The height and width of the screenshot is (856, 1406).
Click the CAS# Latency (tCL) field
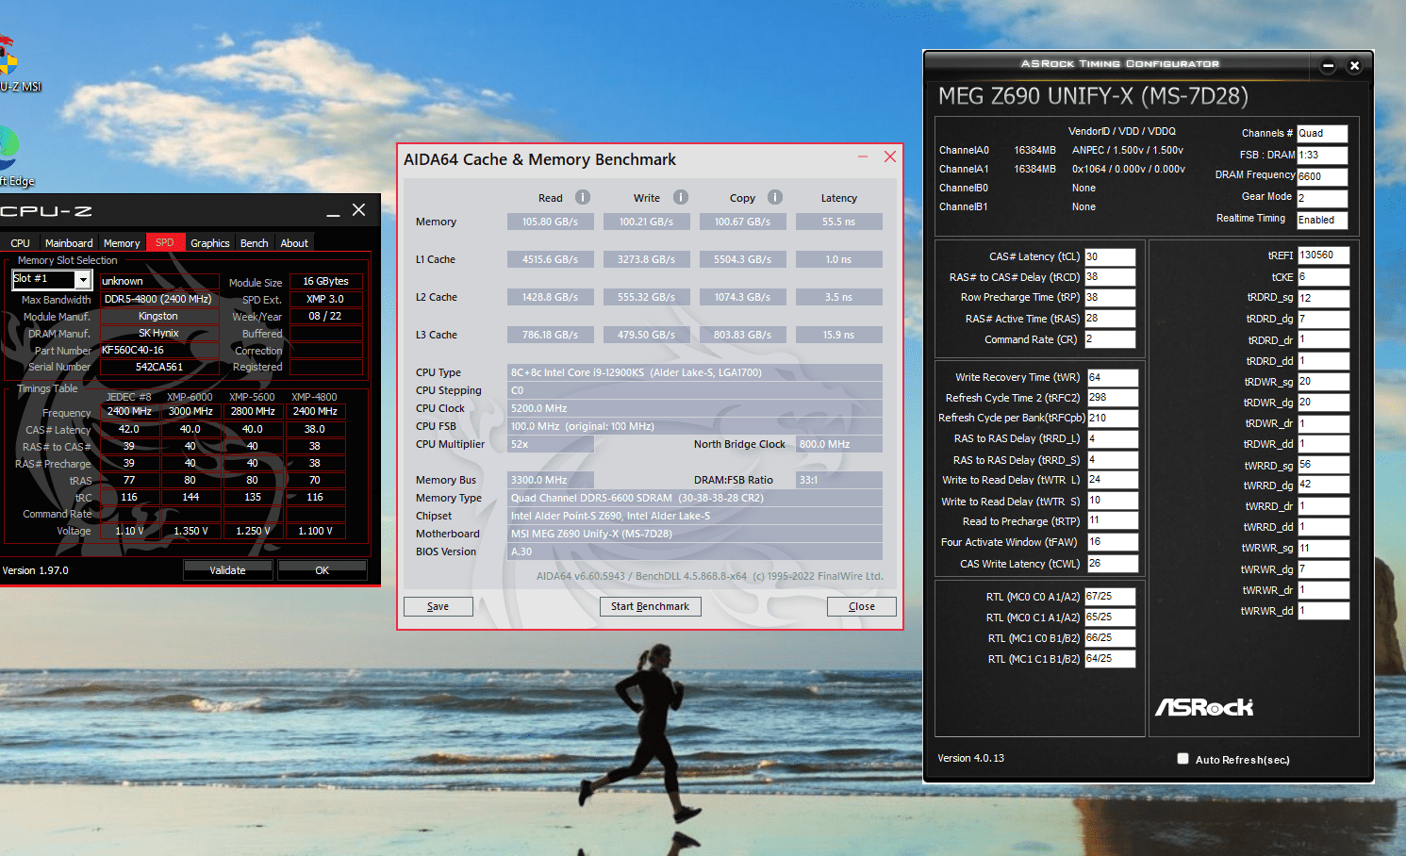pos(1110,256)
